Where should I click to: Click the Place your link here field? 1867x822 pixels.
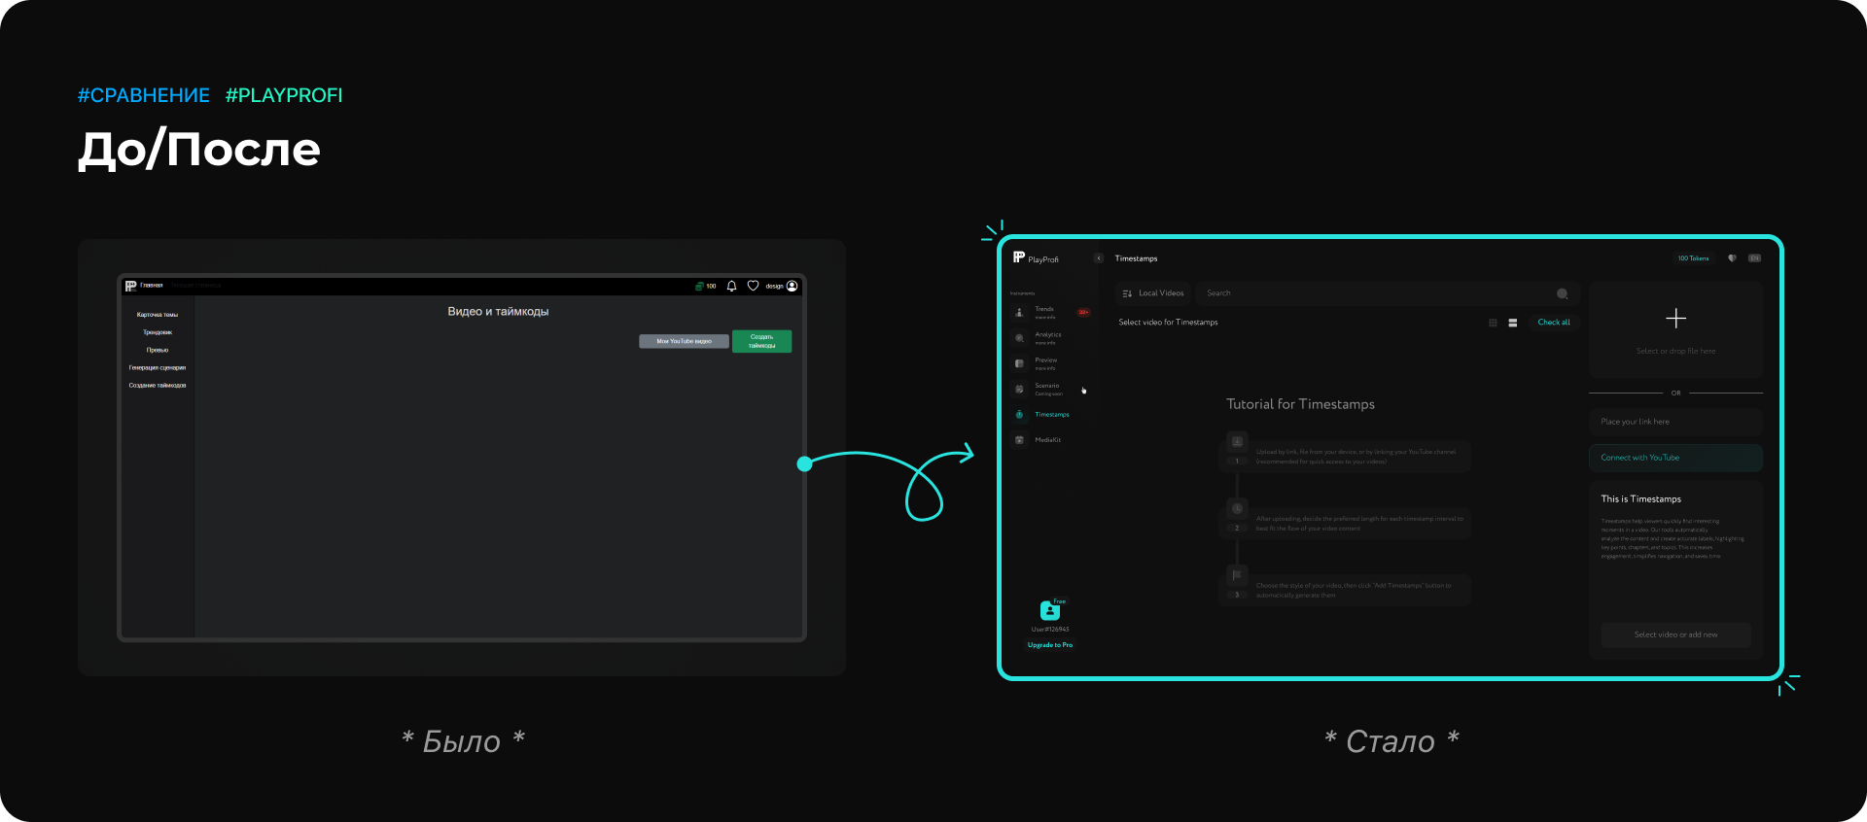pyautogui.click(x=1675, y=422)
